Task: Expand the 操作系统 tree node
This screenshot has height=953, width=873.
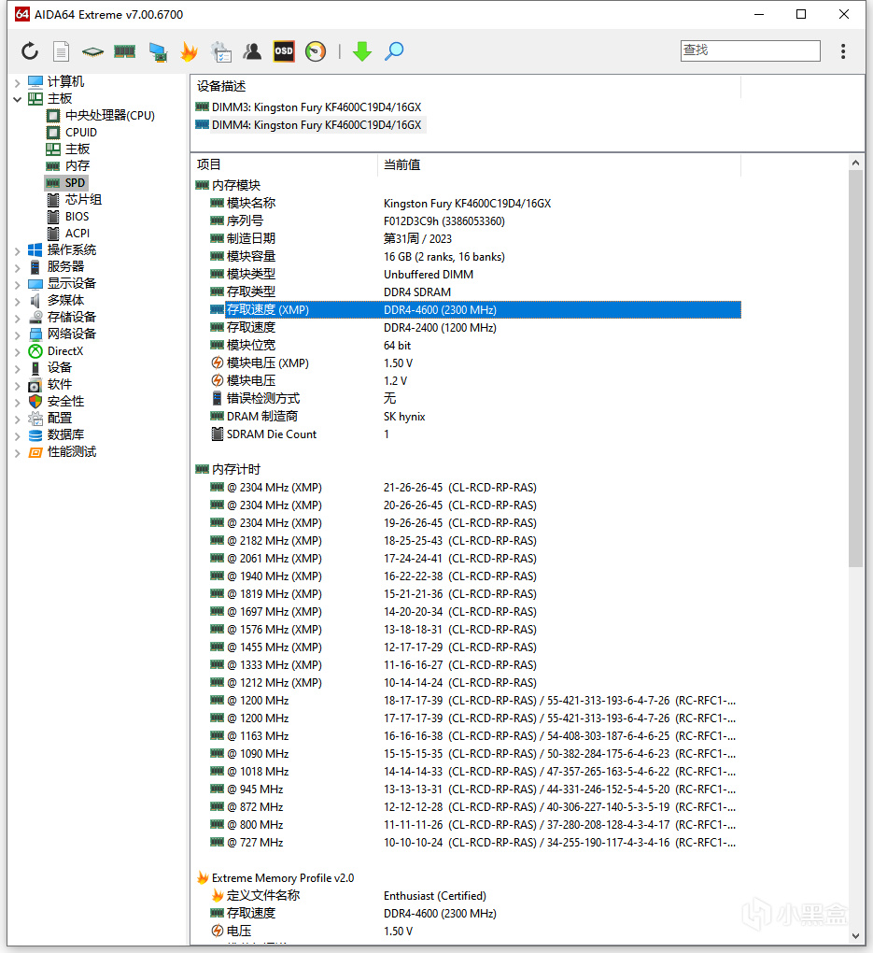Action: point(18,250)
